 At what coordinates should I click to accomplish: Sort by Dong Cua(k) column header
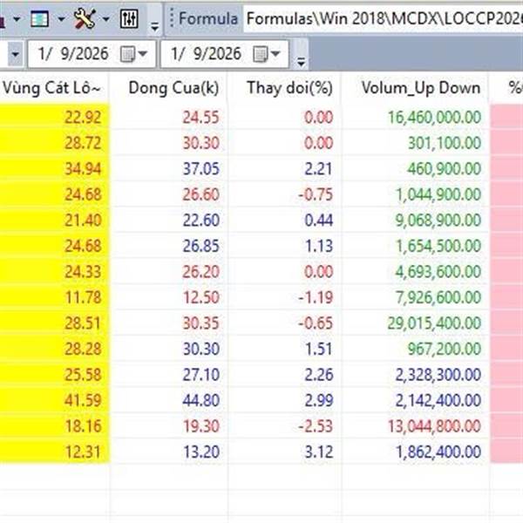click(170, 87)
